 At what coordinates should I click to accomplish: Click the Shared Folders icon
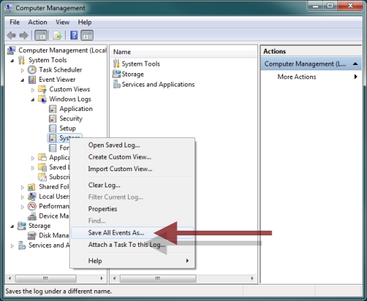coord(32,187)
